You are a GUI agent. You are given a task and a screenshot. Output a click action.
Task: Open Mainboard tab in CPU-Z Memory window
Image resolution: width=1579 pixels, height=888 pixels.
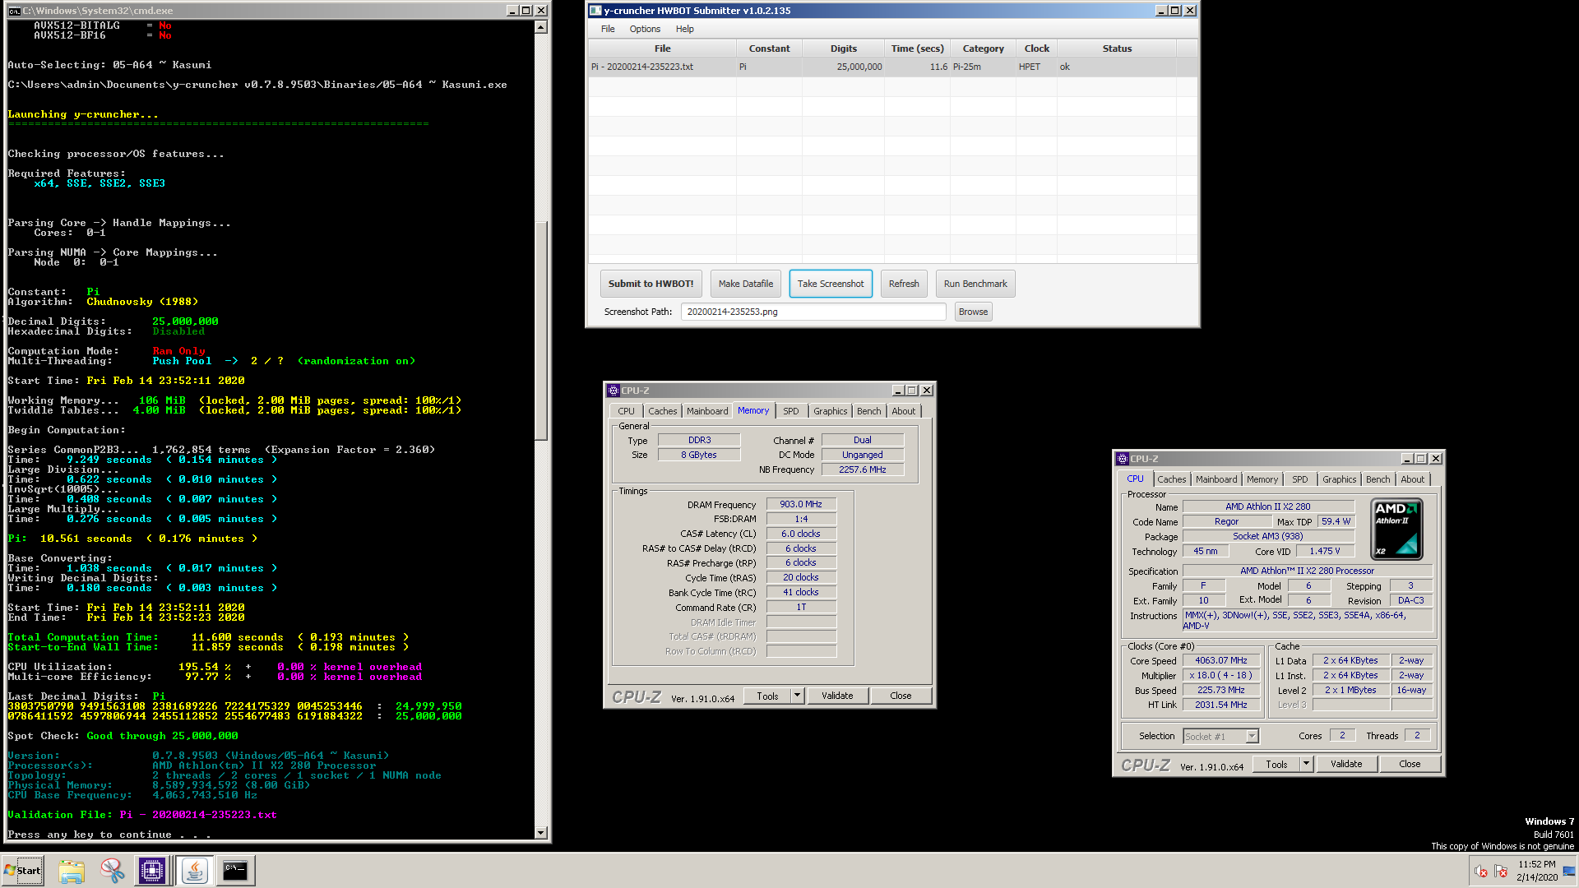pos(707,411)
